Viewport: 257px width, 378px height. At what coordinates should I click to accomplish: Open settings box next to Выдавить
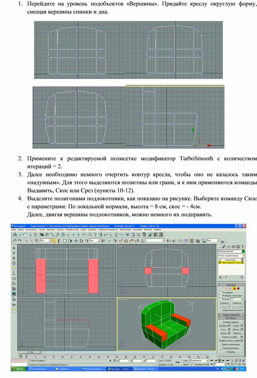point(229,326)
